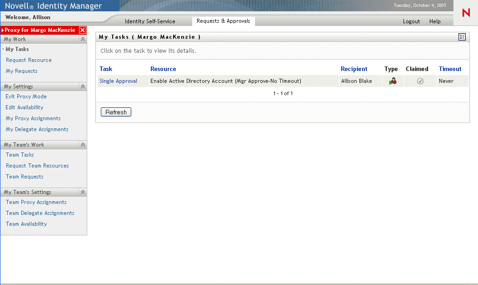Click the Refresh button
Viewport: 478px width, 285px height.
116,112
